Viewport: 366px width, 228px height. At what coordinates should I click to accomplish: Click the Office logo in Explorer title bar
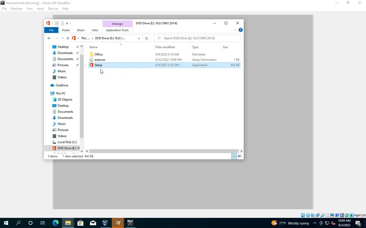point(48,23)
